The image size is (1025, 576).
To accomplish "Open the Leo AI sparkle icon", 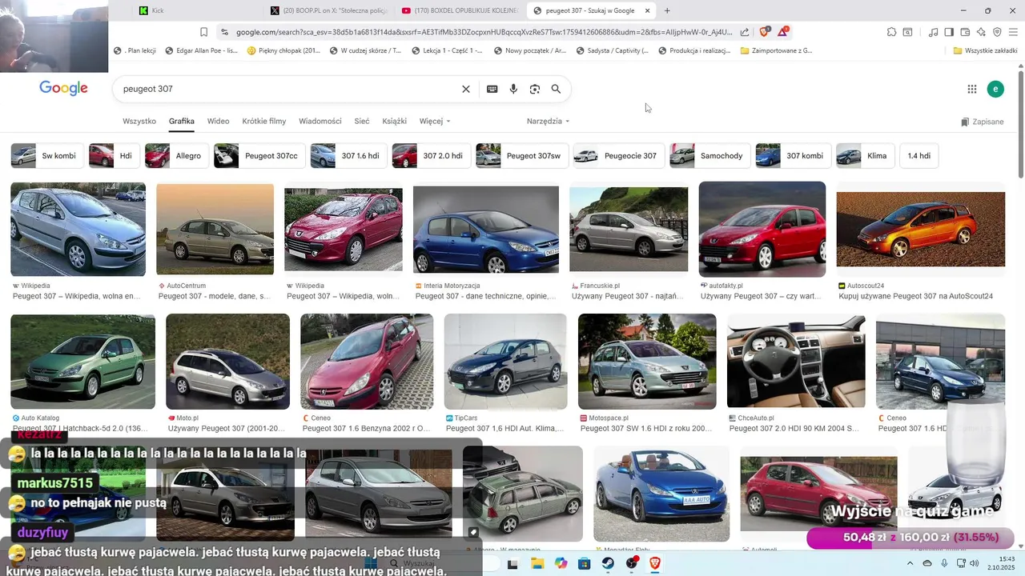I will coord(981,32).
